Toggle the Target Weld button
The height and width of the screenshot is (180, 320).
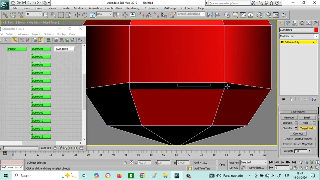coord(307,128)
